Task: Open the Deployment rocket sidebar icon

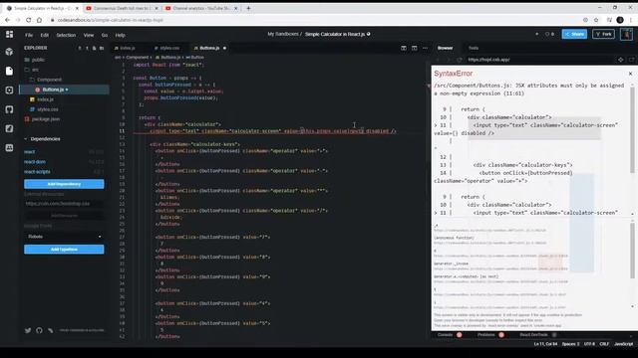Action: [9, 128]
